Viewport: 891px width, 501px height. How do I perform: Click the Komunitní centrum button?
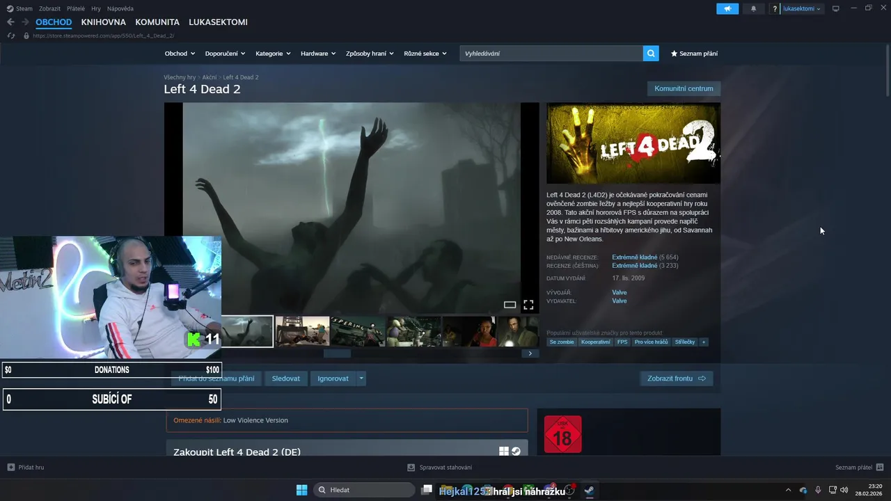click(684, 89)
